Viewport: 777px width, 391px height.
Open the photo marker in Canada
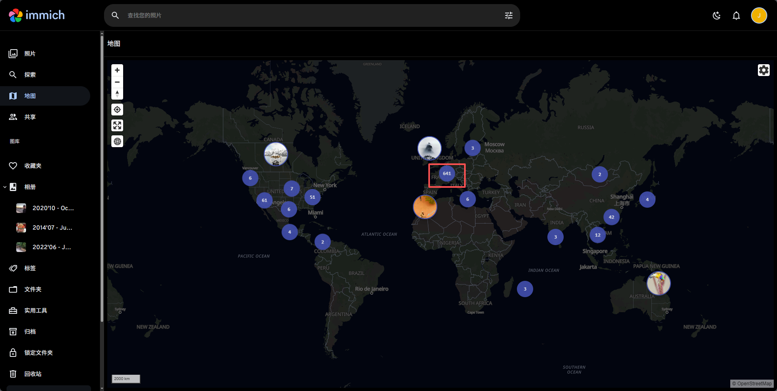coord(276,154)
